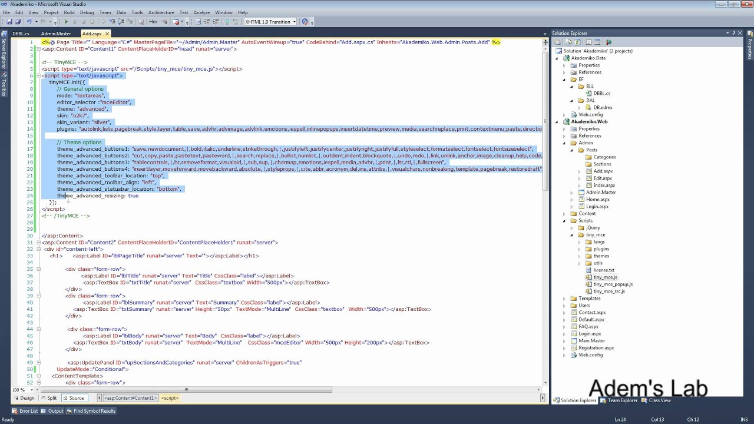The width and height of the screenshot is (754, 424).
Task: Toggle Hex display mode
Action: 153,22
